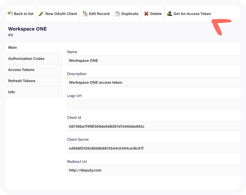Click the New OAuth Client wand icon
Screen dimensions: 246x195
(x=41, y=14)
